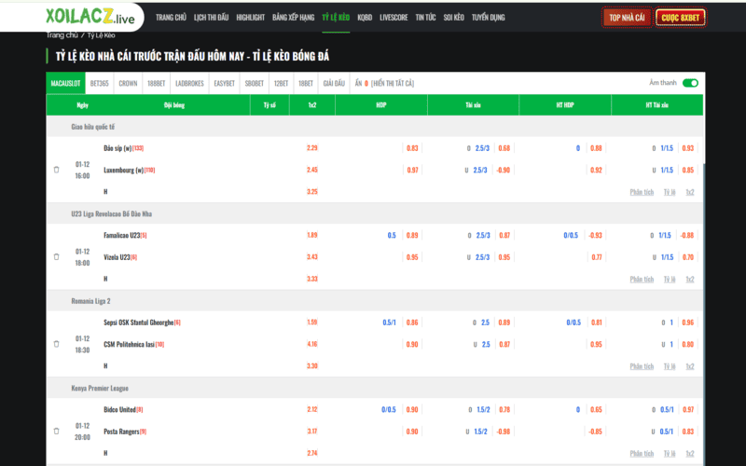Viewport: 746px width, 466px height.
Task: Click Tỷ lệ link under Famalicao U23 match
Action: click(669, 279)
